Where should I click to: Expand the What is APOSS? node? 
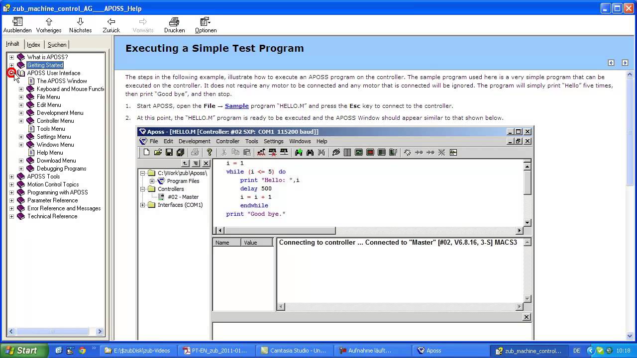(11, 57)
